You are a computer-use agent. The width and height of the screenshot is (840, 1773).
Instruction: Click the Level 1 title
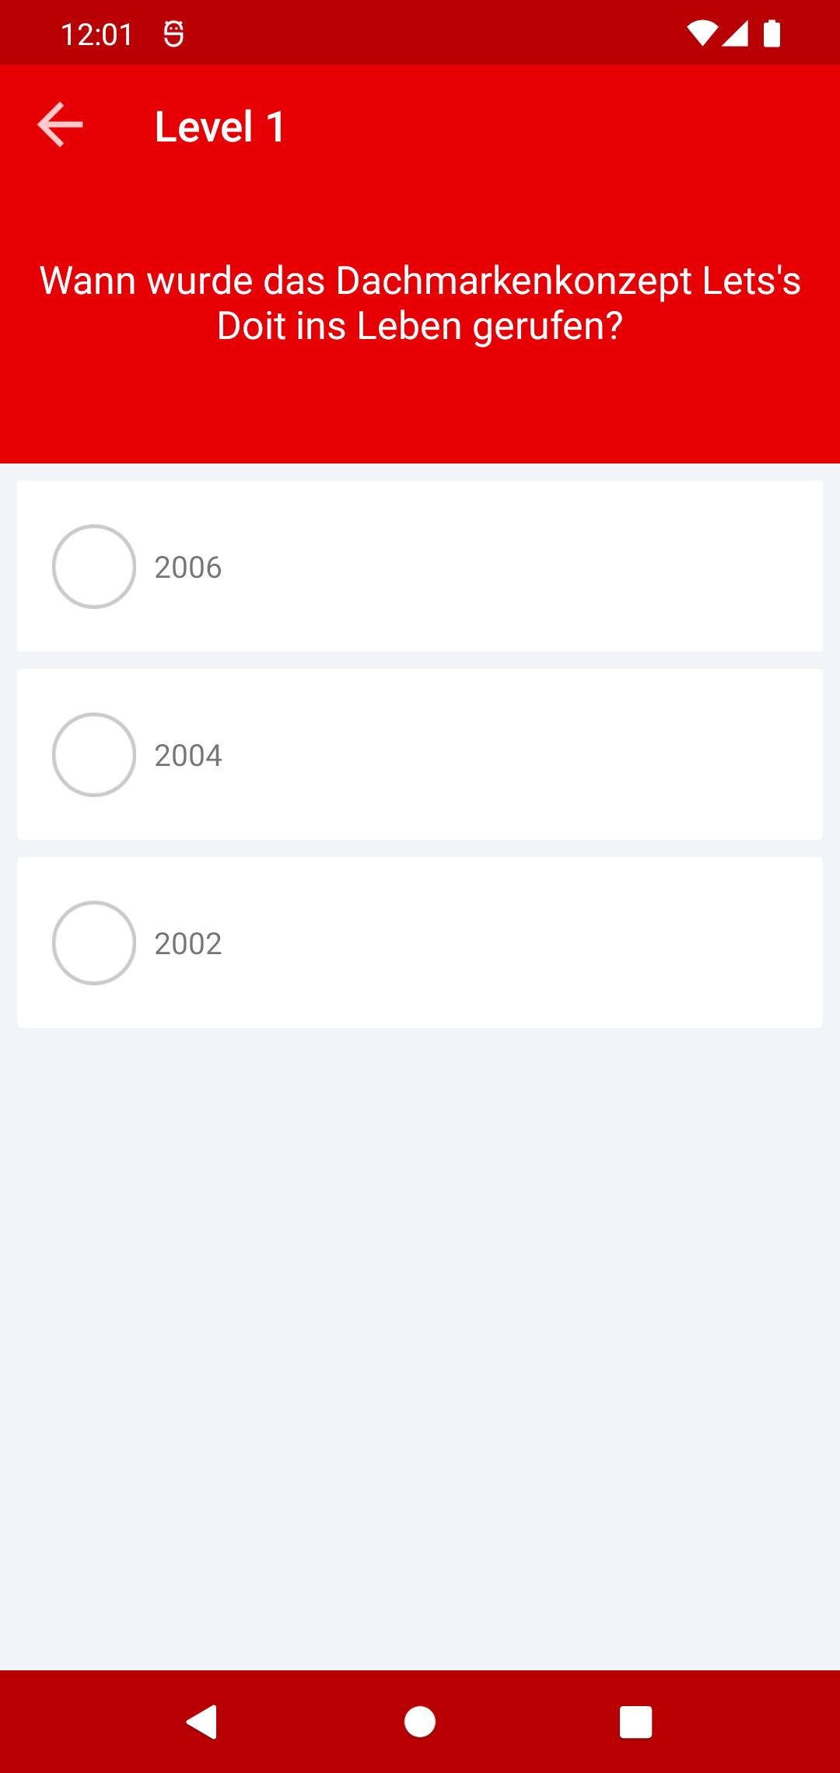[x=220, y=127]
